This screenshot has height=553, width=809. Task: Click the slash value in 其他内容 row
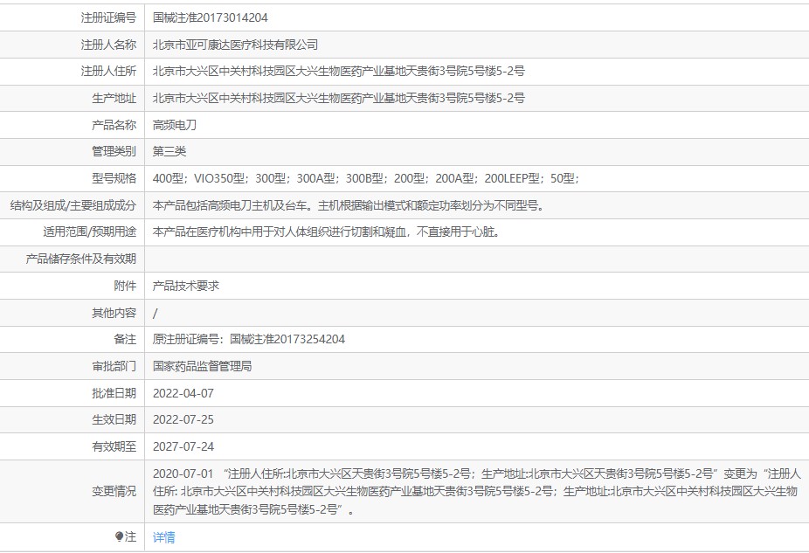[156, 313]
